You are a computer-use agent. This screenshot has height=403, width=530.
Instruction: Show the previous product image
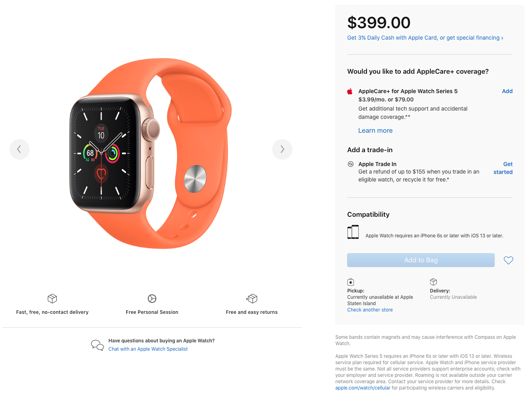tap(19, 149)
